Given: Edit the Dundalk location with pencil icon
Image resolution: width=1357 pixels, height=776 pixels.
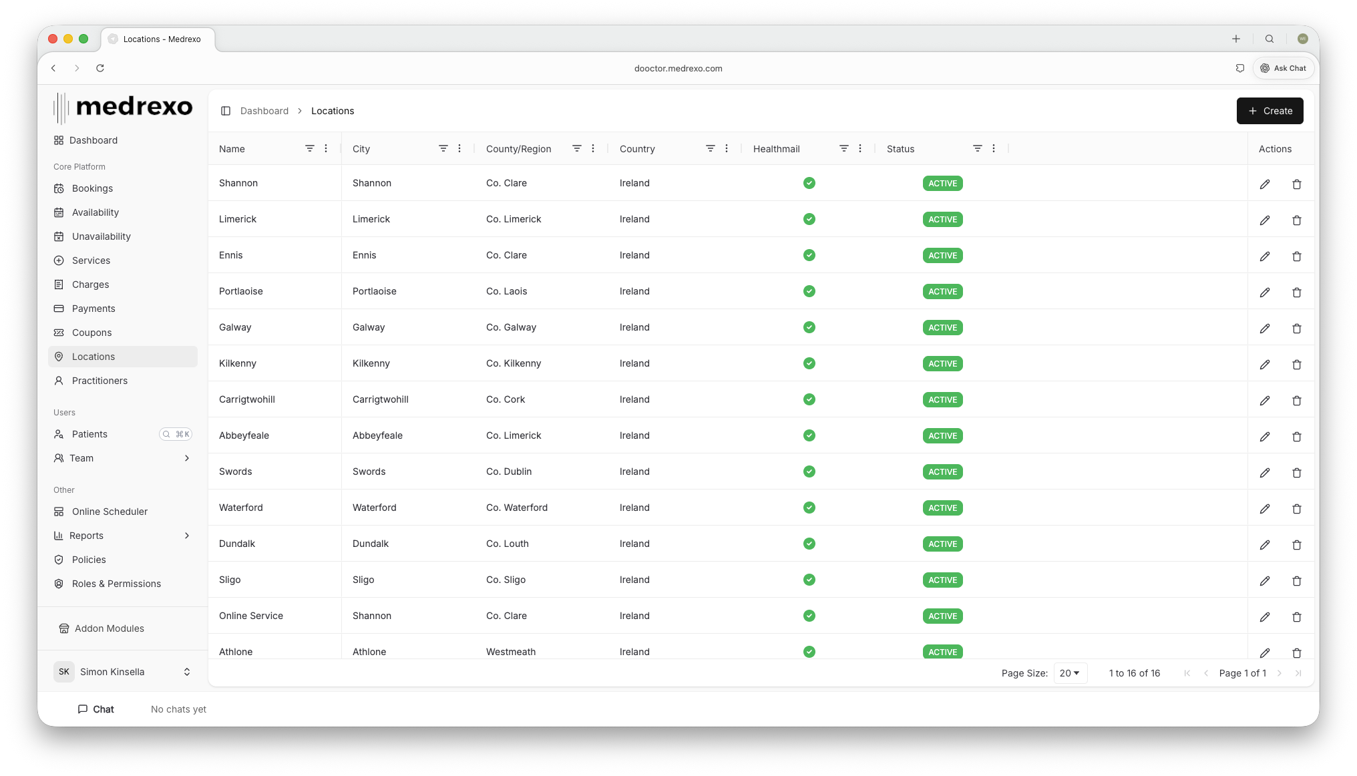Looking at the screenshot, I should click(1264, 545).
